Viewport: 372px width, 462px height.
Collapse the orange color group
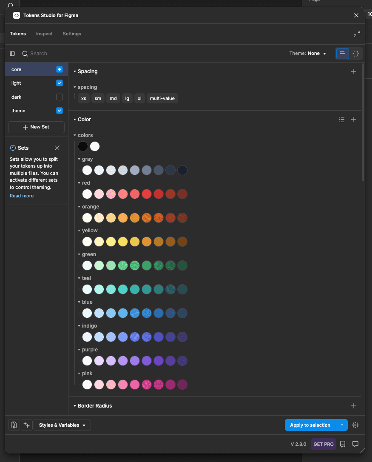tap(79, 207)
